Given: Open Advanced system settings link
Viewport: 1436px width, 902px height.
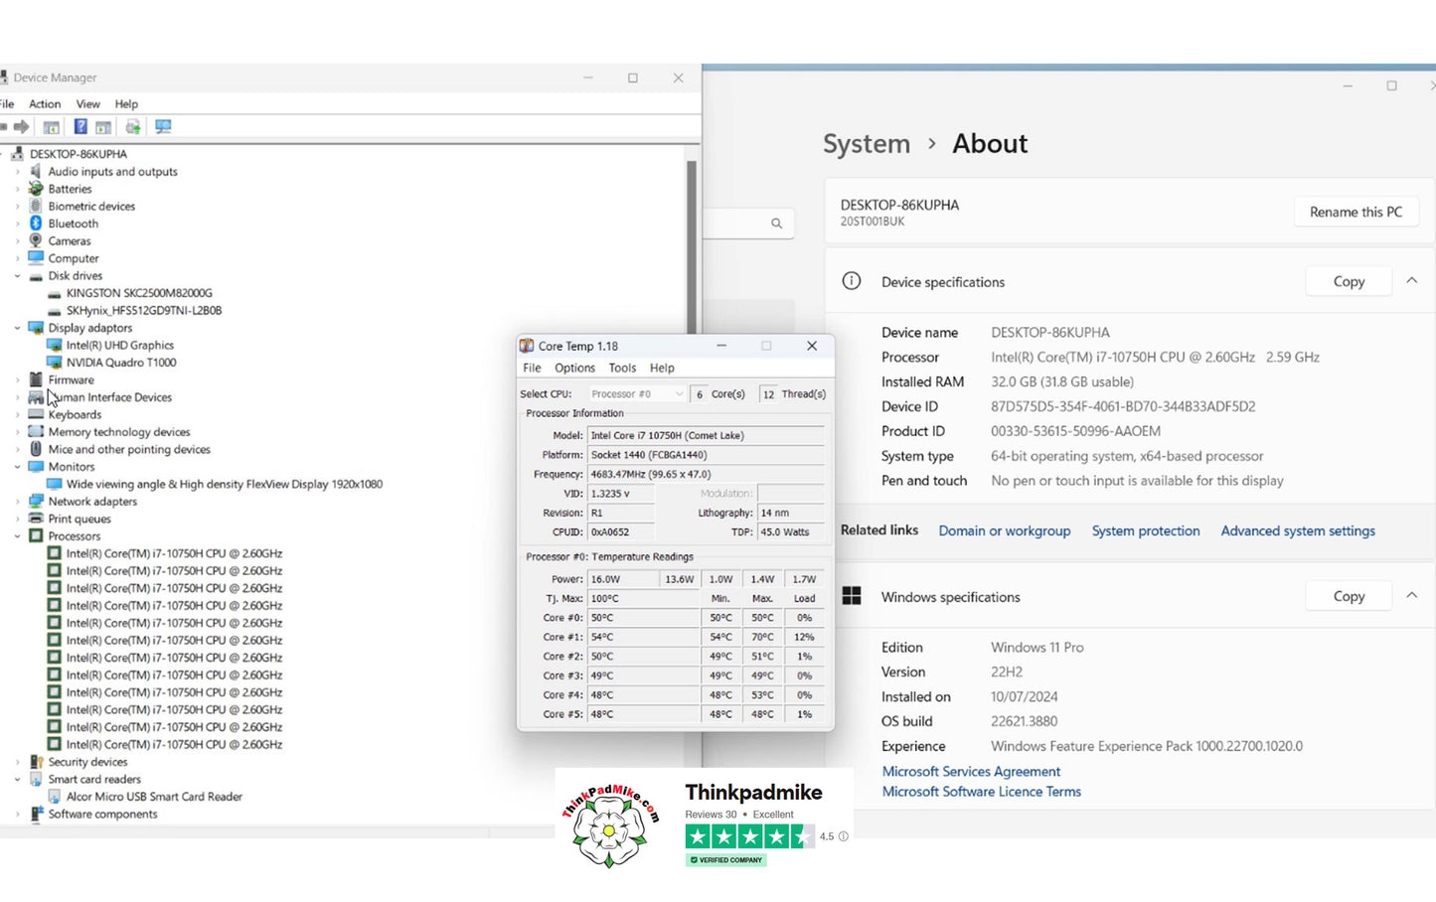Looking at the screenshot, I should (1298, 530).
